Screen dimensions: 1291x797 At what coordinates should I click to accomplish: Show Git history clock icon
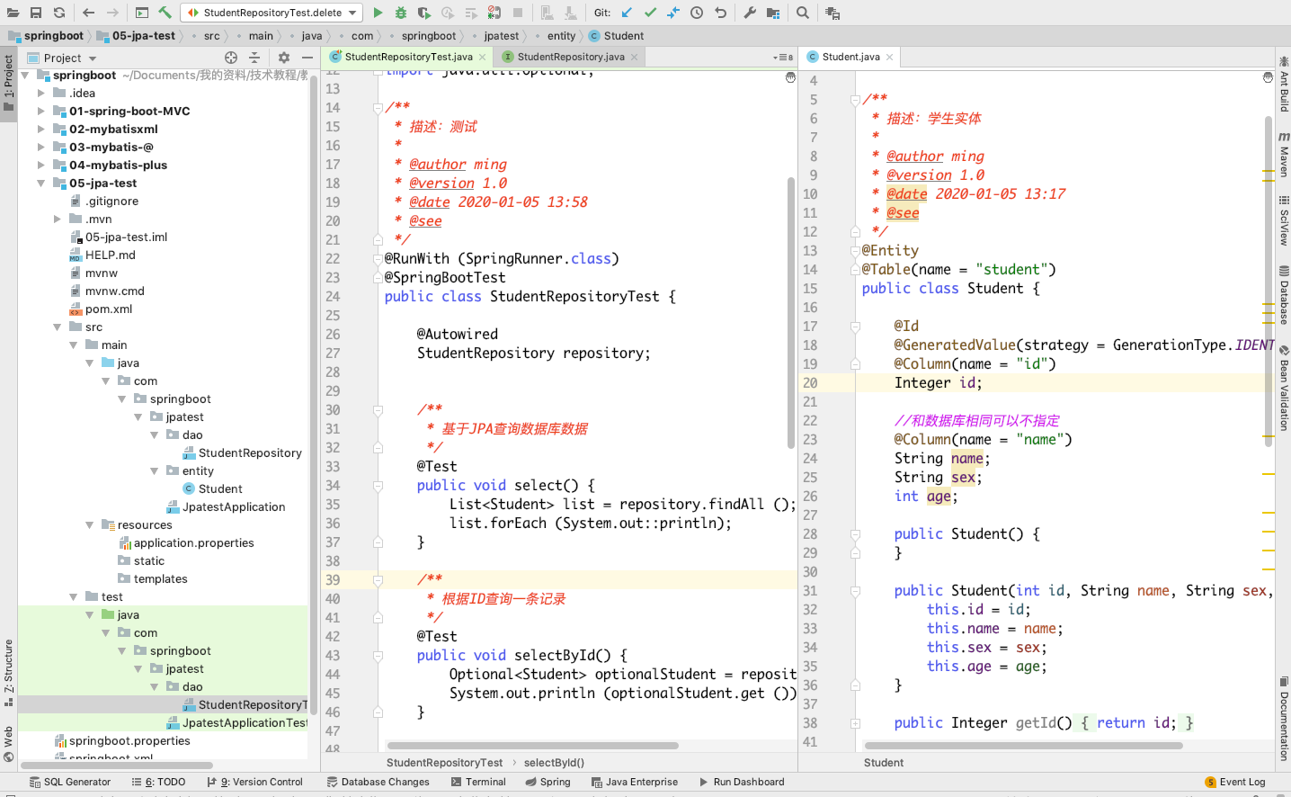point(697,13)
